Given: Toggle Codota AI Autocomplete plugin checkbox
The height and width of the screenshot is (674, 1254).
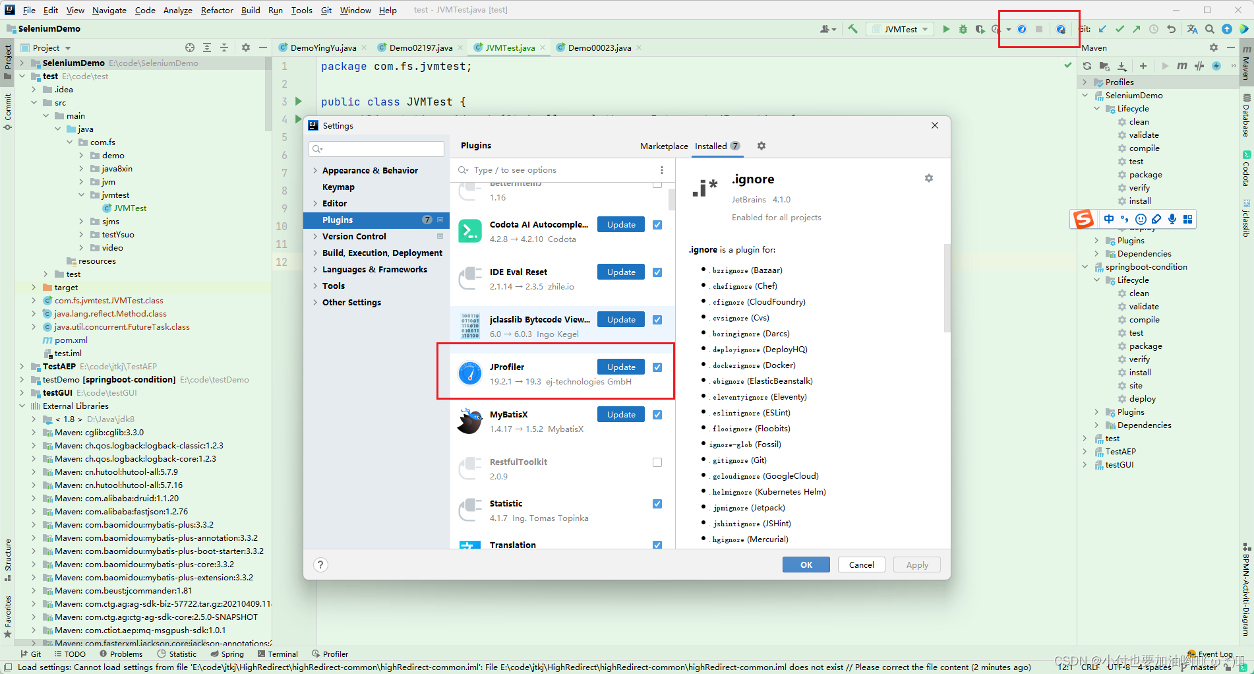Looking at the screenshot, I should pos(657,225).
